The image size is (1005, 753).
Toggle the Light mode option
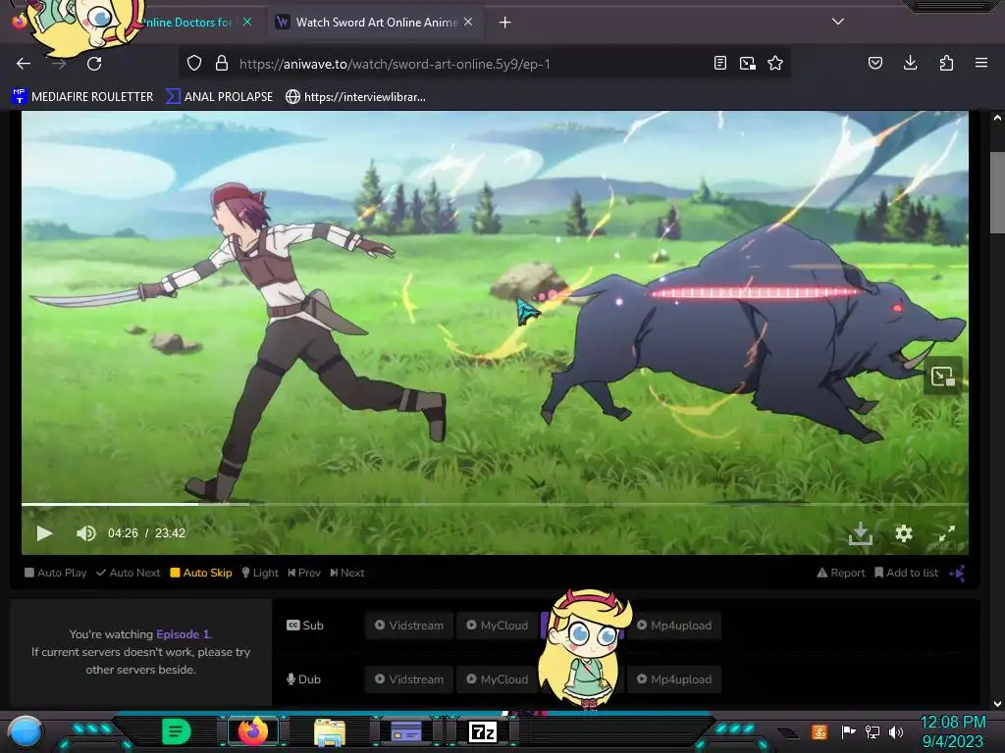click(x=259, y=573)
